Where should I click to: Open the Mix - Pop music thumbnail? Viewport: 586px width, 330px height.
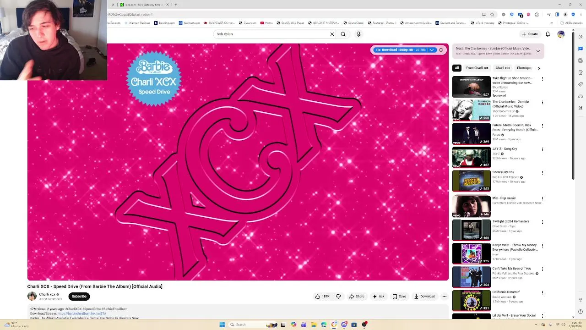pyautogui.click(x=471, y=207)
